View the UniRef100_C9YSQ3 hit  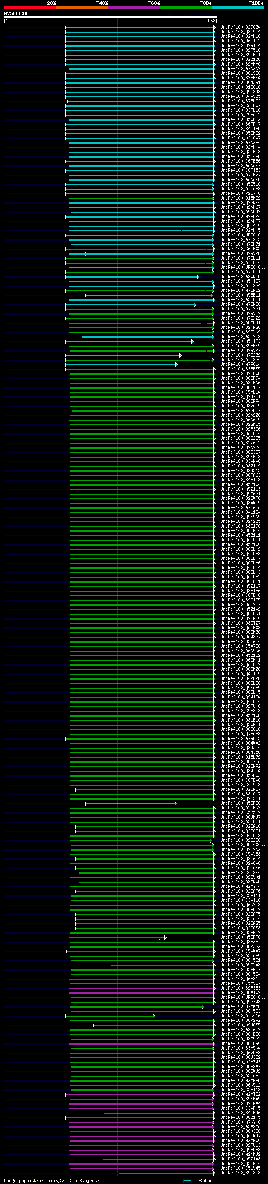pos(240,711)
